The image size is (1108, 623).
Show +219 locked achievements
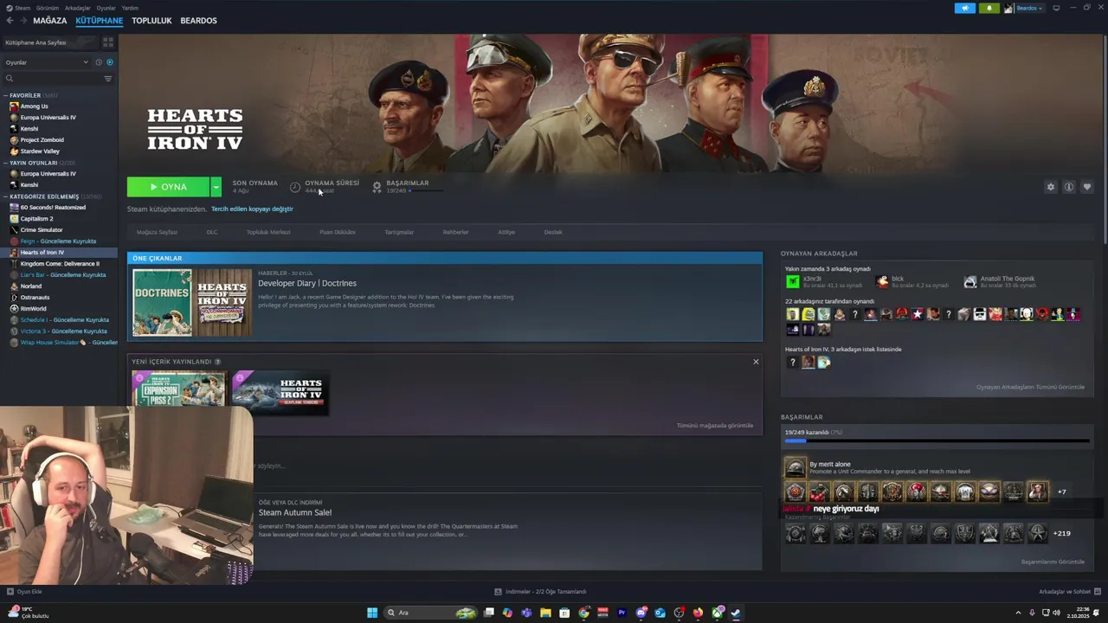click(1062, 533)
